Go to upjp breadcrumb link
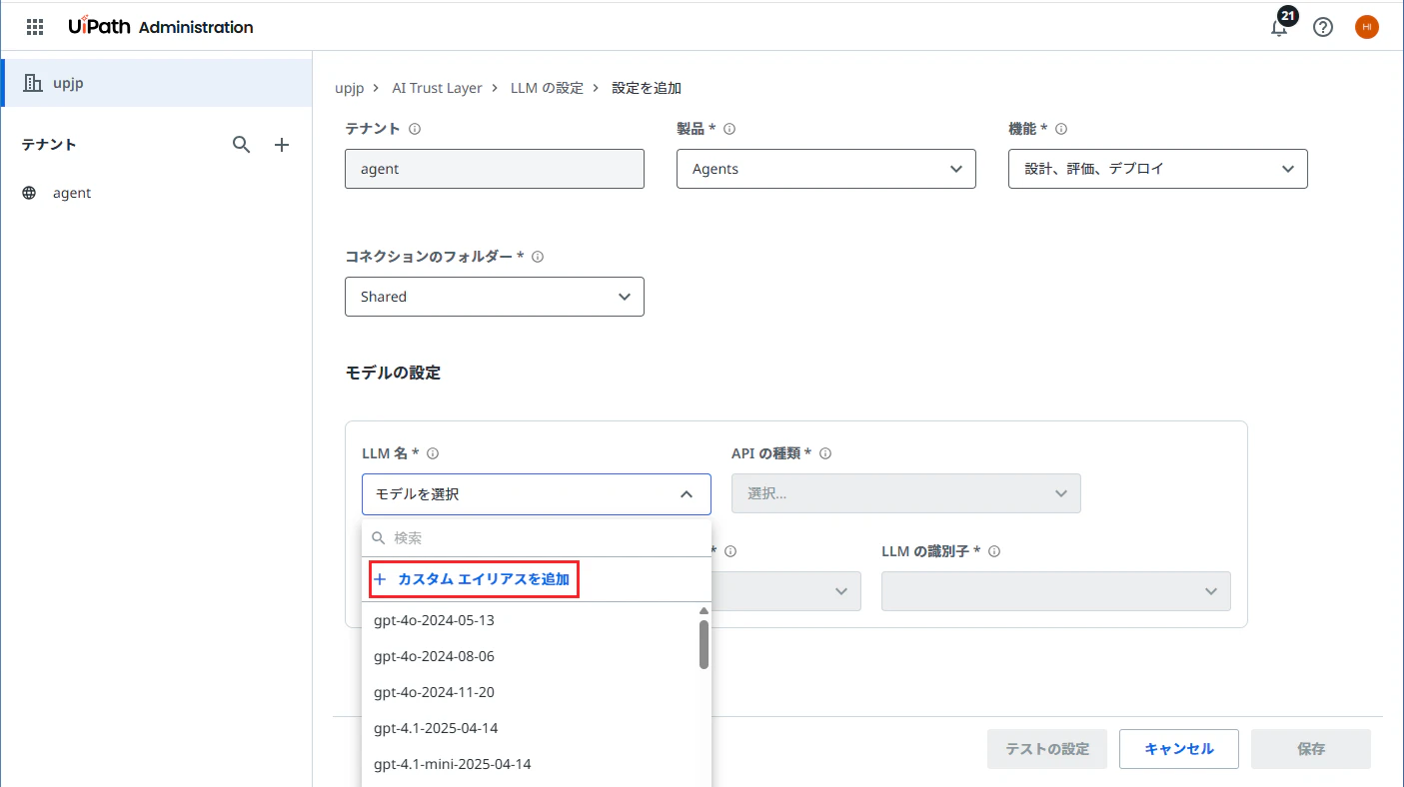 [350, 88]
